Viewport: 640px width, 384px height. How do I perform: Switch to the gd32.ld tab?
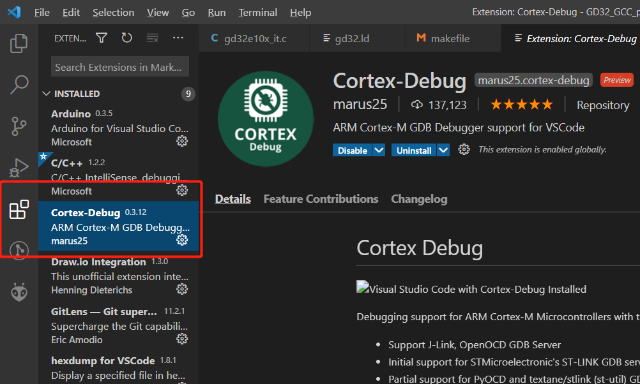click(357, 38)
